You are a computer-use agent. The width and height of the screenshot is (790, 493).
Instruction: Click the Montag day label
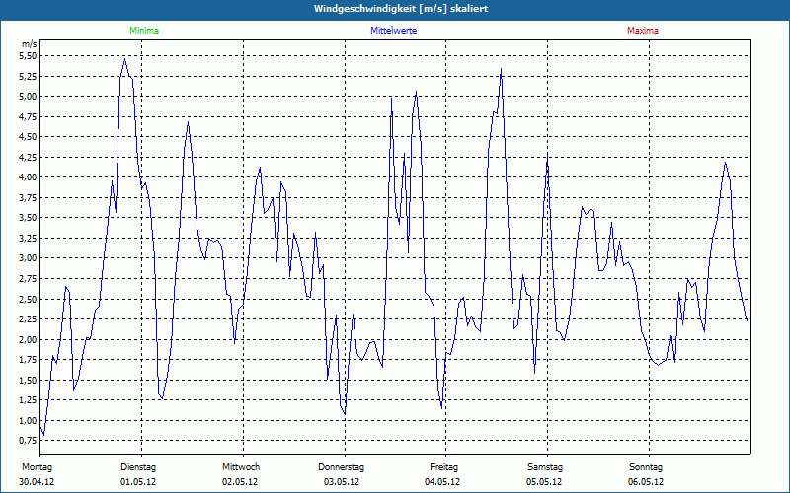(37, 467)
